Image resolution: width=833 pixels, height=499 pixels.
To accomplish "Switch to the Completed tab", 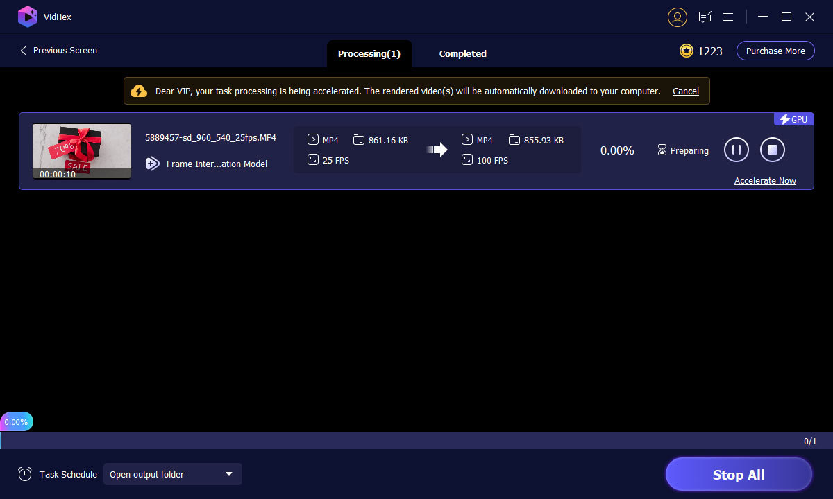I will pos(462,53).
